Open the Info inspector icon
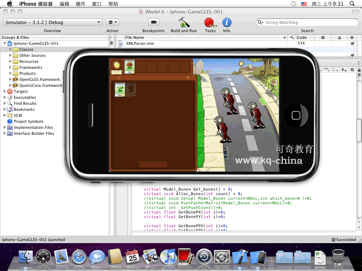Image resolution: width=362 pixels, height=271 pixels. 227,23
